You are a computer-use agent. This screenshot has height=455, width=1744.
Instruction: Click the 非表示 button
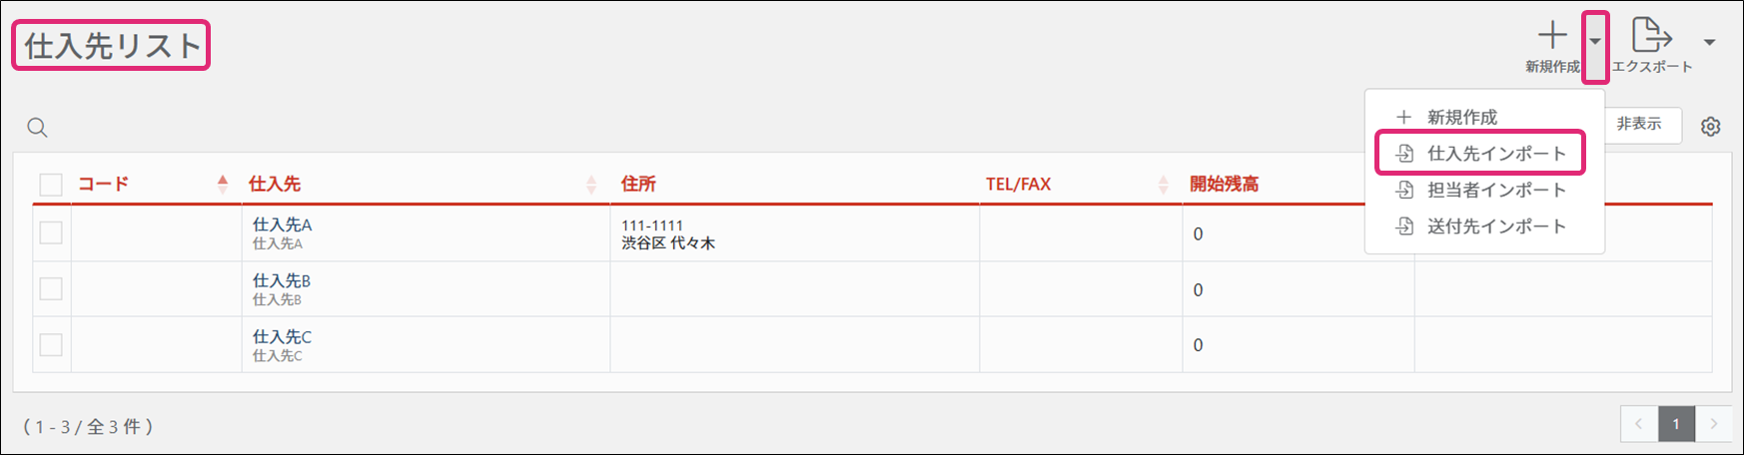pyautogui.click(x=1639, y=124)
